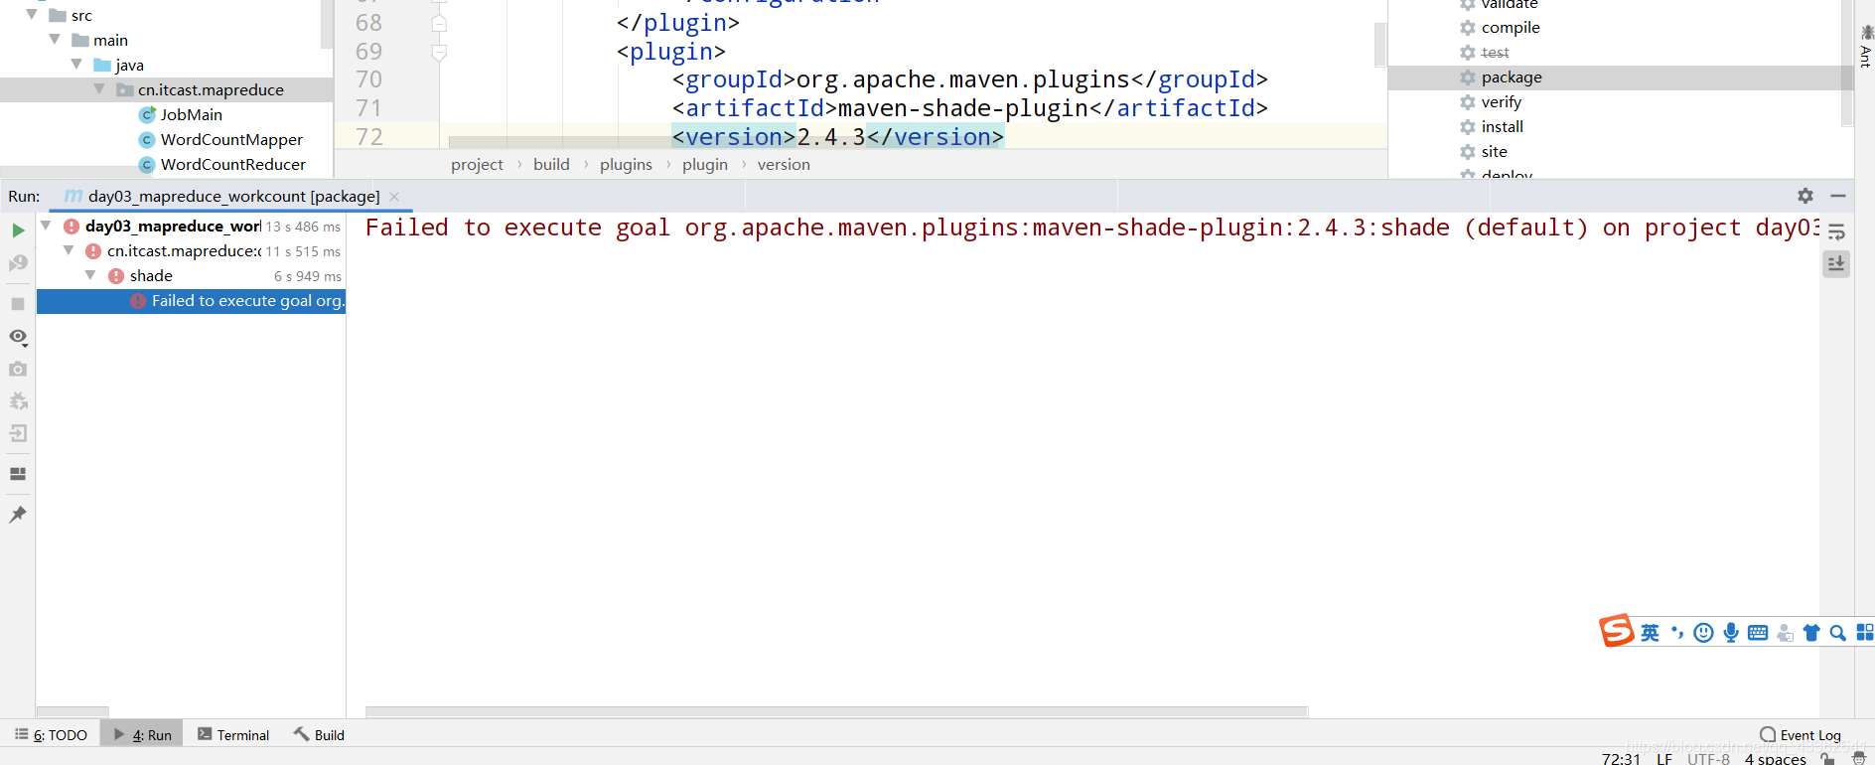Click the camera dump threads icon
The image size is (1875, 765).
pyautogui.click(x=18, y=369)
